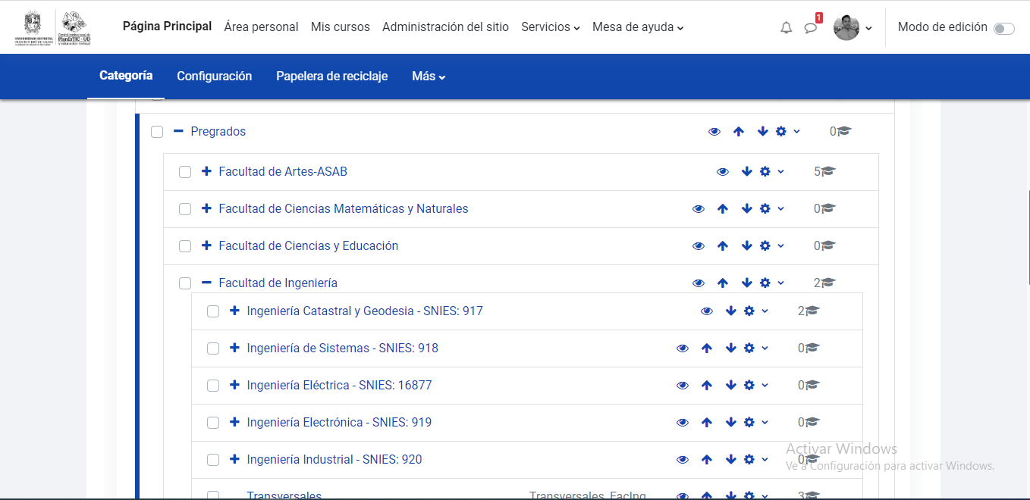Move Facultad de Ingeniería up with arrow icon
The height and width of the screenshot is (500, 1030).
click(722, 283)
